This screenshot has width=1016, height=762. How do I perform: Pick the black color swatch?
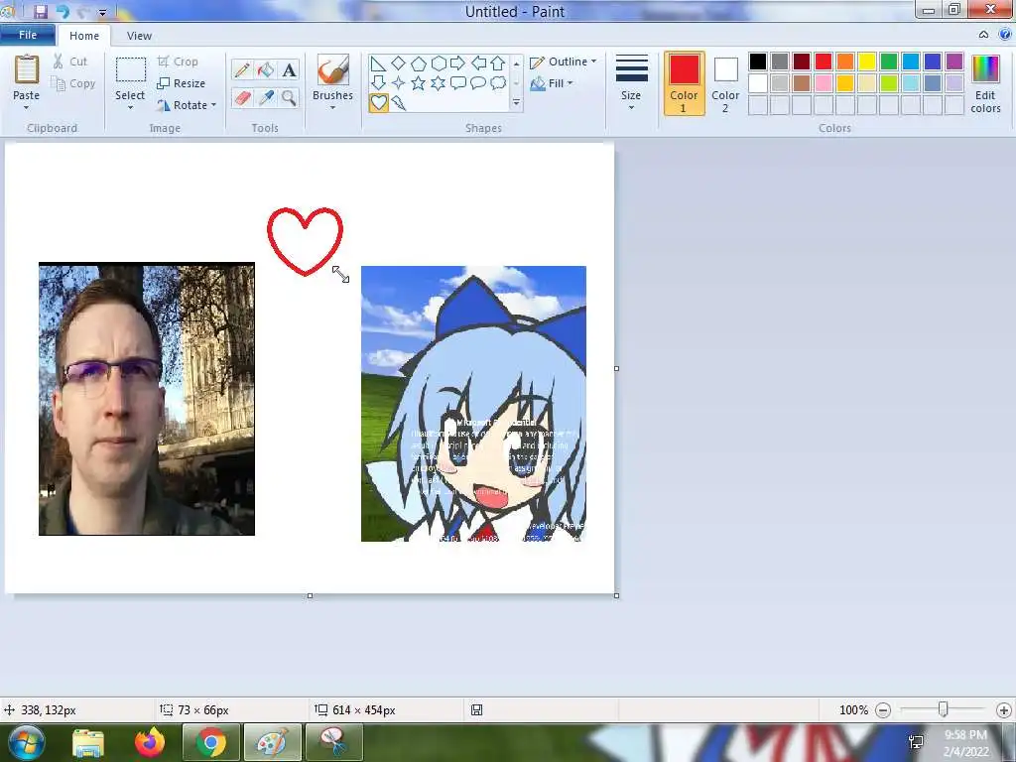coord(758,62)
